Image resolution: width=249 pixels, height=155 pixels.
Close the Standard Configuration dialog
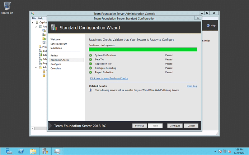pos(198,18)
